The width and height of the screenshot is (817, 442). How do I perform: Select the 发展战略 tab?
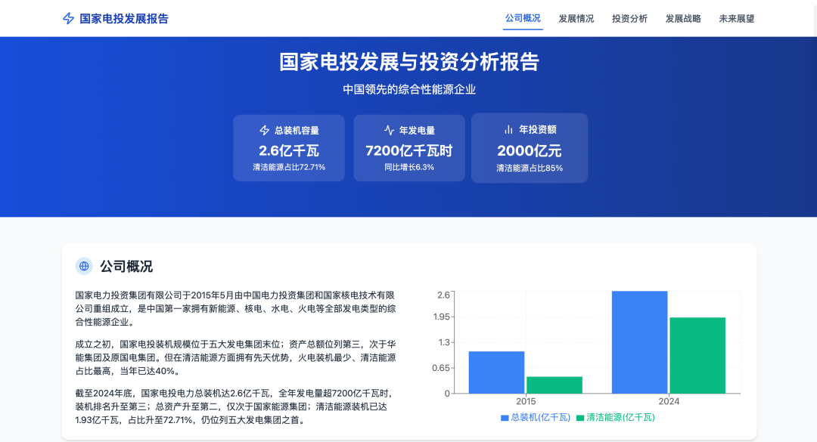click(x=683, y=19)
